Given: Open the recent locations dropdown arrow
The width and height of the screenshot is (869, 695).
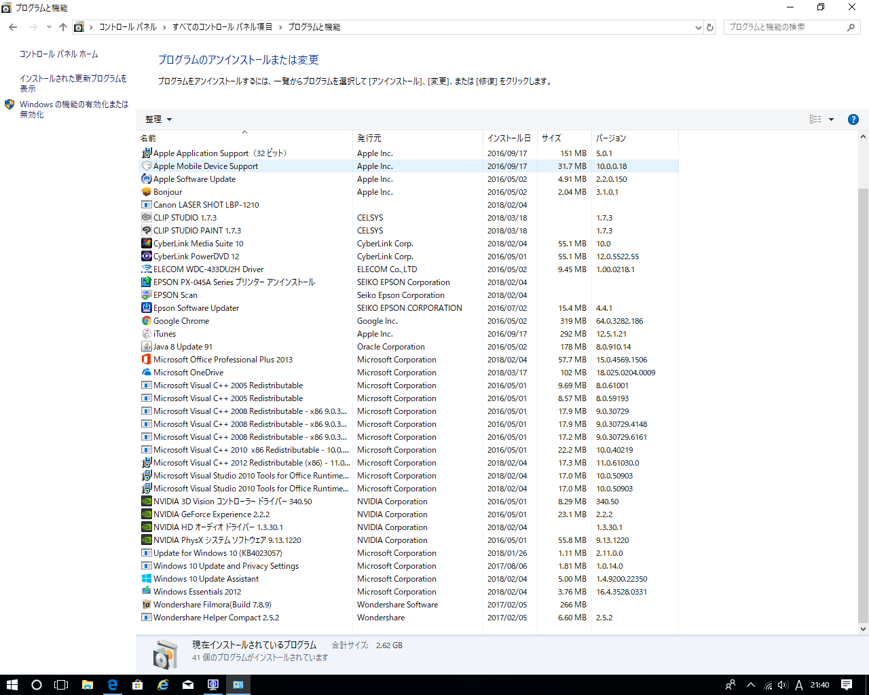Looking at the screenshot, I should (x=49, y=27).
